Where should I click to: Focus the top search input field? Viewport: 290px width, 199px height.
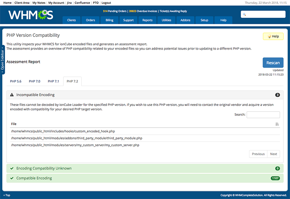pos(263,14)
